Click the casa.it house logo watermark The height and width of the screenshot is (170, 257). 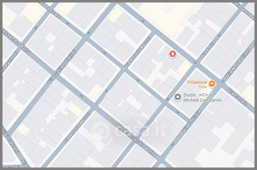point(101,131)
